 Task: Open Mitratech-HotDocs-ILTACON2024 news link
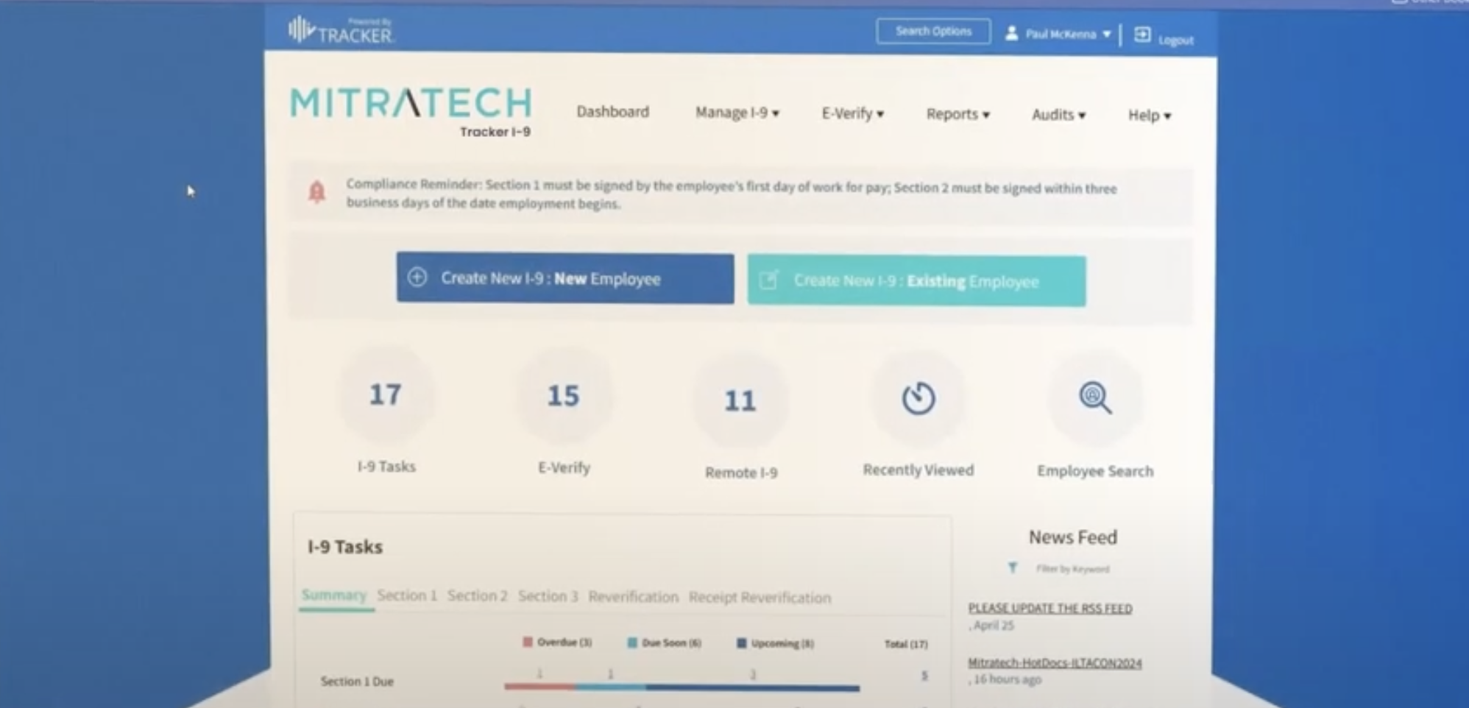coord(1055,662)
